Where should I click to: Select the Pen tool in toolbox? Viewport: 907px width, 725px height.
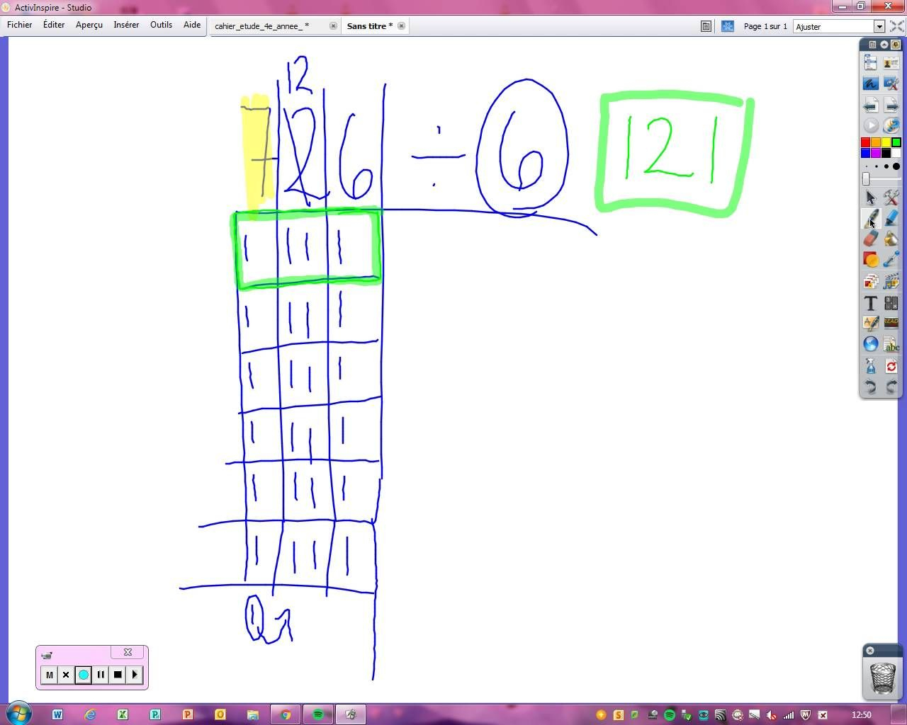pos(870,218)
